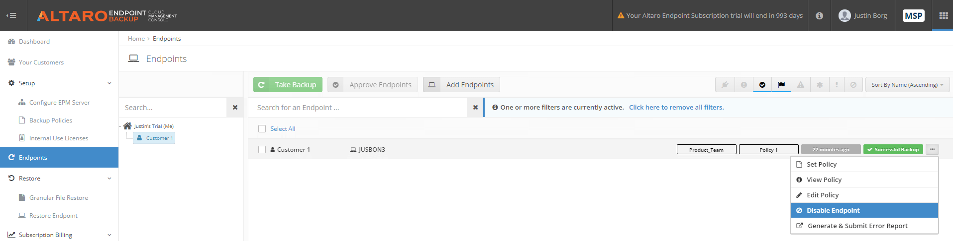Open Sort By Name dropdown
Screen dimensions: 953x241
pos(907,85)
